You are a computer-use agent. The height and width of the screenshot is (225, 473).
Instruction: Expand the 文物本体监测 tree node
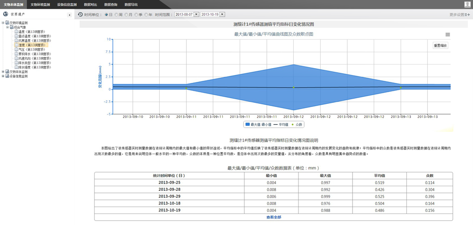(x=3, y=72)
